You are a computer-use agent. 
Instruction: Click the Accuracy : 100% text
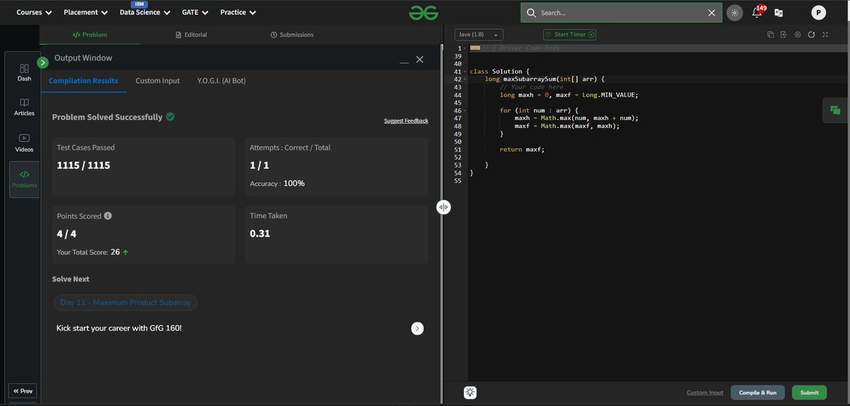(277, 183)
